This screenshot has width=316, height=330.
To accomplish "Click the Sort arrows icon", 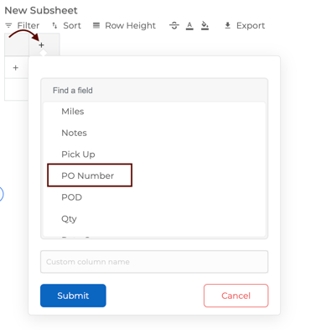I will pyautogui.click(x=54, y=26).
